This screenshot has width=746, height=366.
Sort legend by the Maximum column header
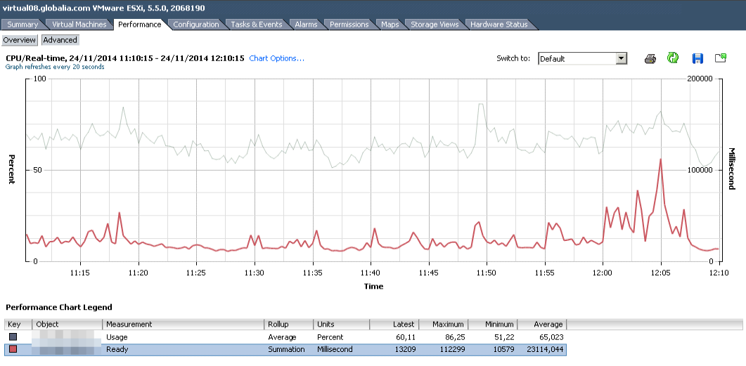click(x=443, y=325)
